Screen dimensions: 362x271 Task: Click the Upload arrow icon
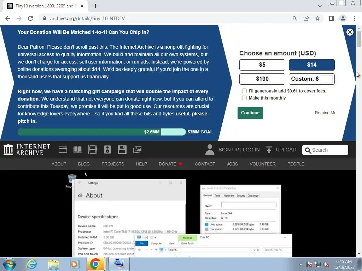tap(269, 150)
